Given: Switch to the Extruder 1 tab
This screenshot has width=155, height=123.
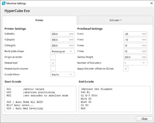Looking at the screenshot, I should pos(115,20).
